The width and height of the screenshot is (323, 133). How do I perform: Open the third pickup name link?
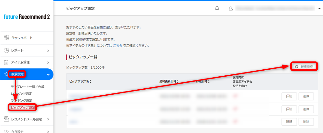tap(73, 122)
